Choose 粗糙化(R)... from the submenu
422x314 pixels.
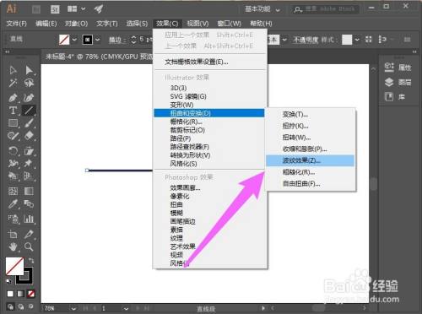tap(310, 172)
